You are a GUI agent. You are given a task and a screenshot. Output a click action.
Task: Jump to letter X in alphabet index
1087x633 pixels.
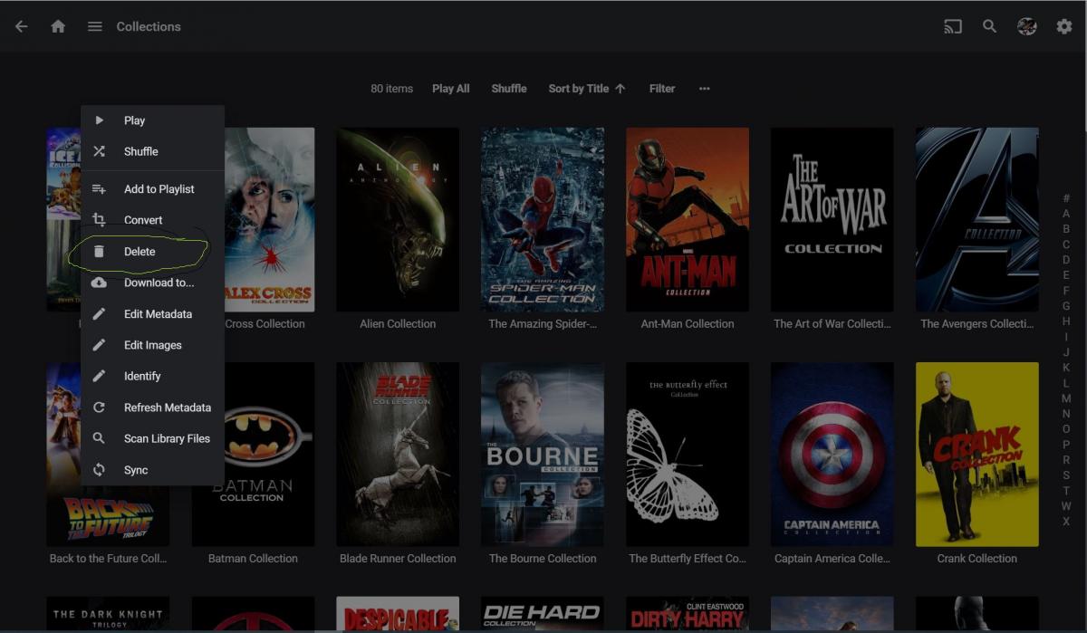(x=1066, y=522)
